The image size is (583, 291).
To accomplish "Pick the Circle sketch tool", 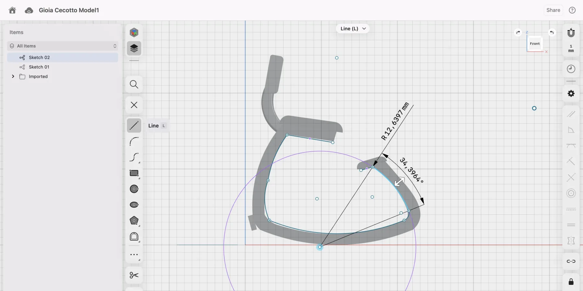I will coord(134,189).
